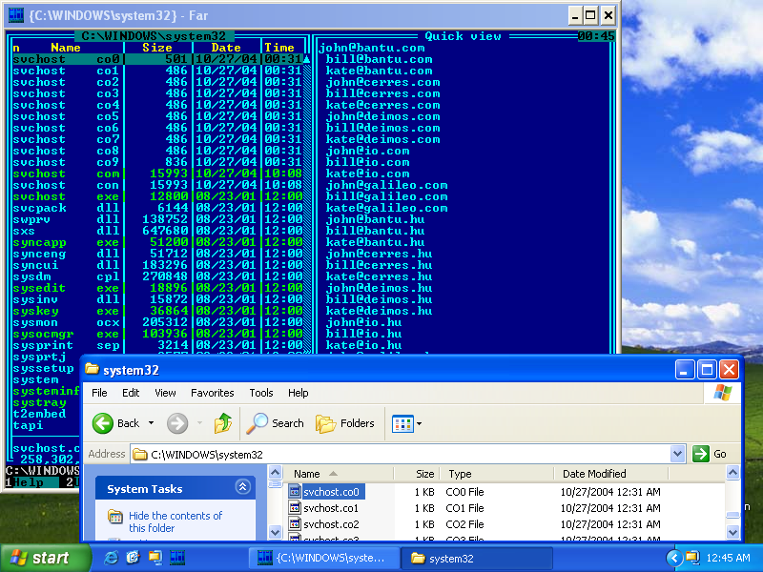Click Far panel scrollbar up arrow
763x572 pixels.
pyautogui.click(x=307, y=59)
